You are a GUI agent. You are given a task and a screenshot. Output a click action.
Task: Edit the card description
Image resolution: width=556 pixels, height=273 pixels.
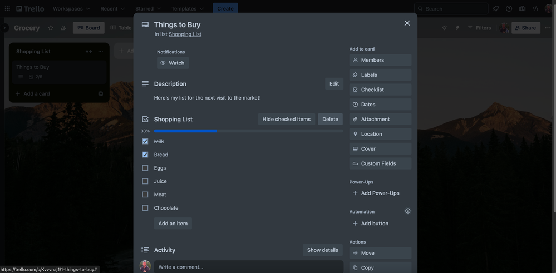point(334,83)
